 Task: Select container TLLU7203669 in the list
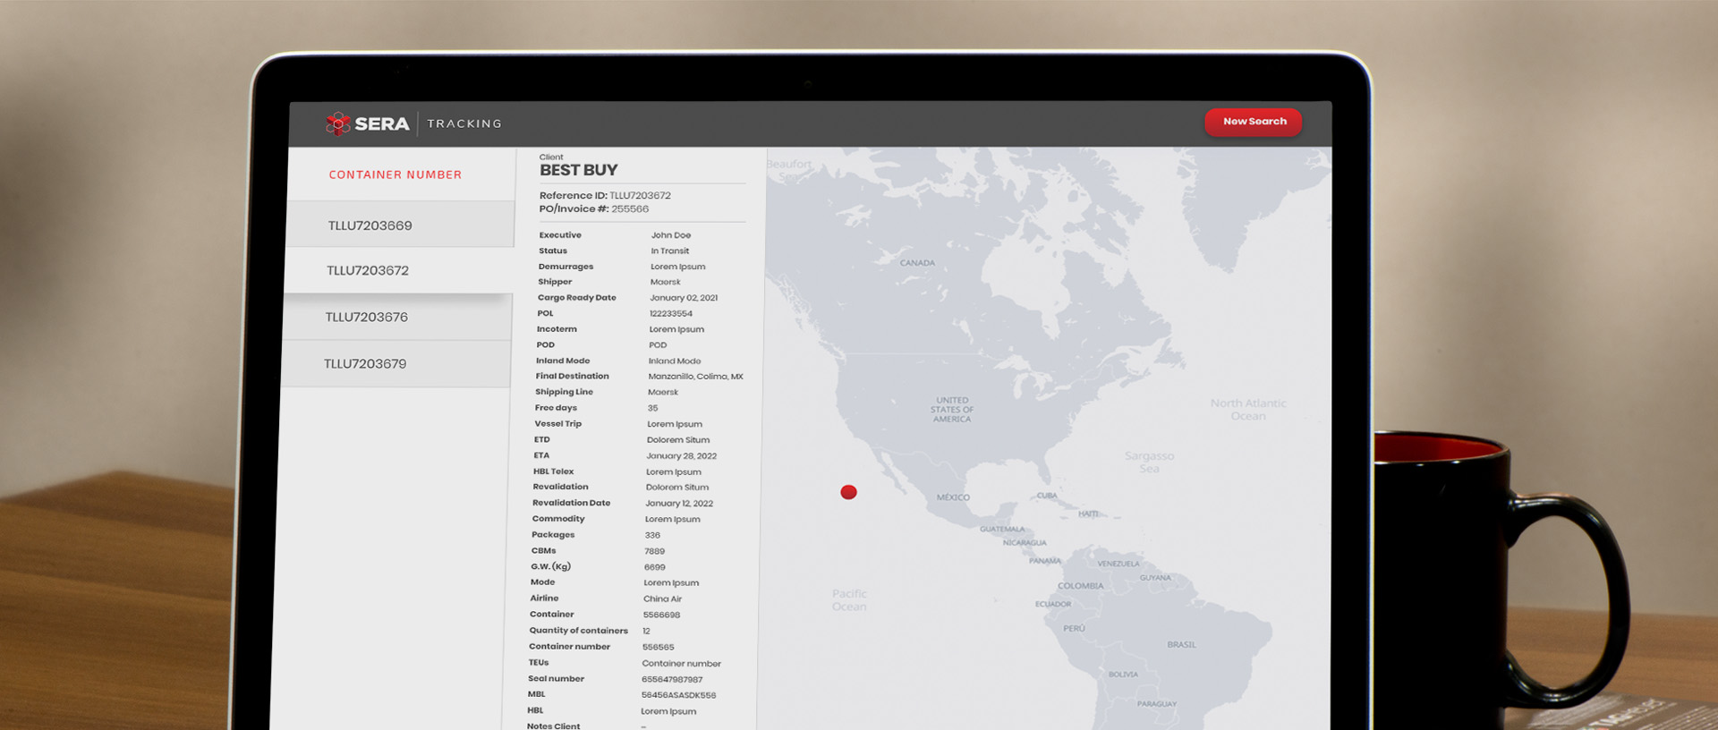tap(399, 225)
